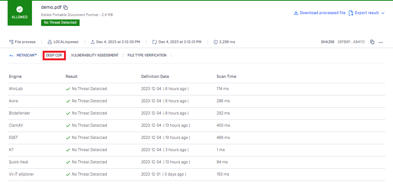The image size is (393, 187).
Task: Click the Bitdefender engine name
Action: point(19,113)
